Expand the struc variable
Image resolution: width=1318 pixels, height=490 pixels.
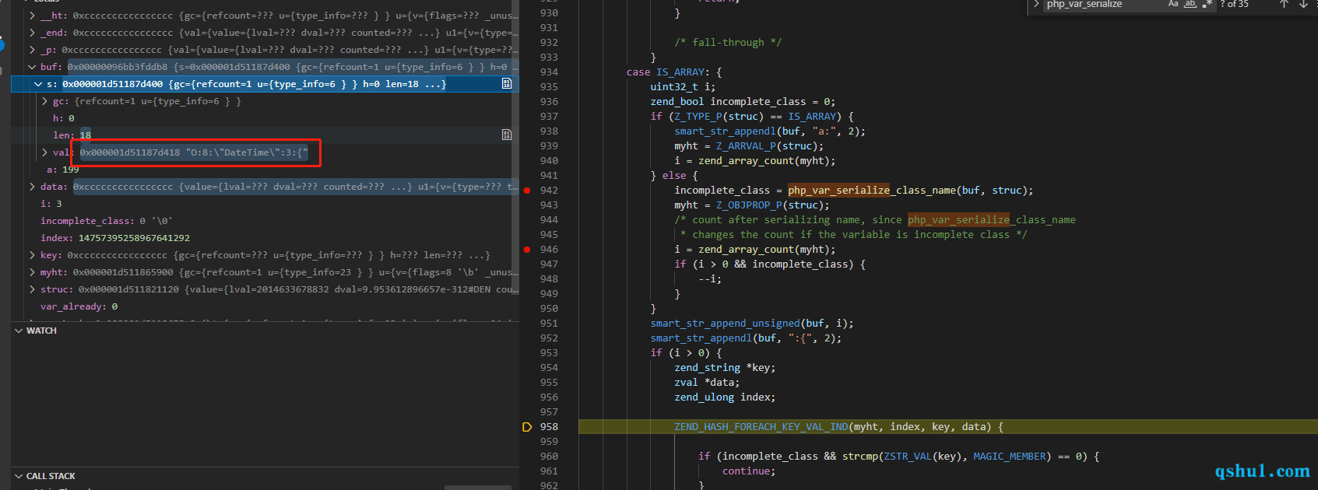coord(32,289)
